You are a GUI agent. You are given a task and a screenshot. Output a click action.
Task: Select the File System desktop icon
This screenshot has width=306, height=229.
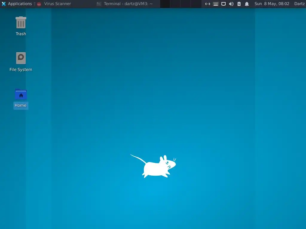pyautogui.click(x=21, y=58)
